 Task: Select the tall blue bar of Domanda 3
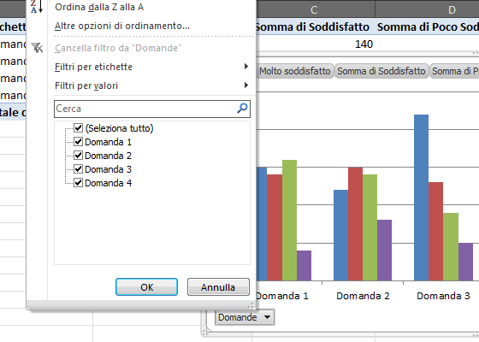pos(421,198)
